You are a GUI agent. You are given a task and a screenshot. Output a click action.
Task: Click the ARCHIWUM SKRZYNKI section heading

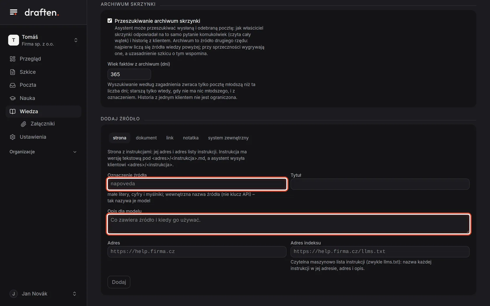click(x=128, y=4)
